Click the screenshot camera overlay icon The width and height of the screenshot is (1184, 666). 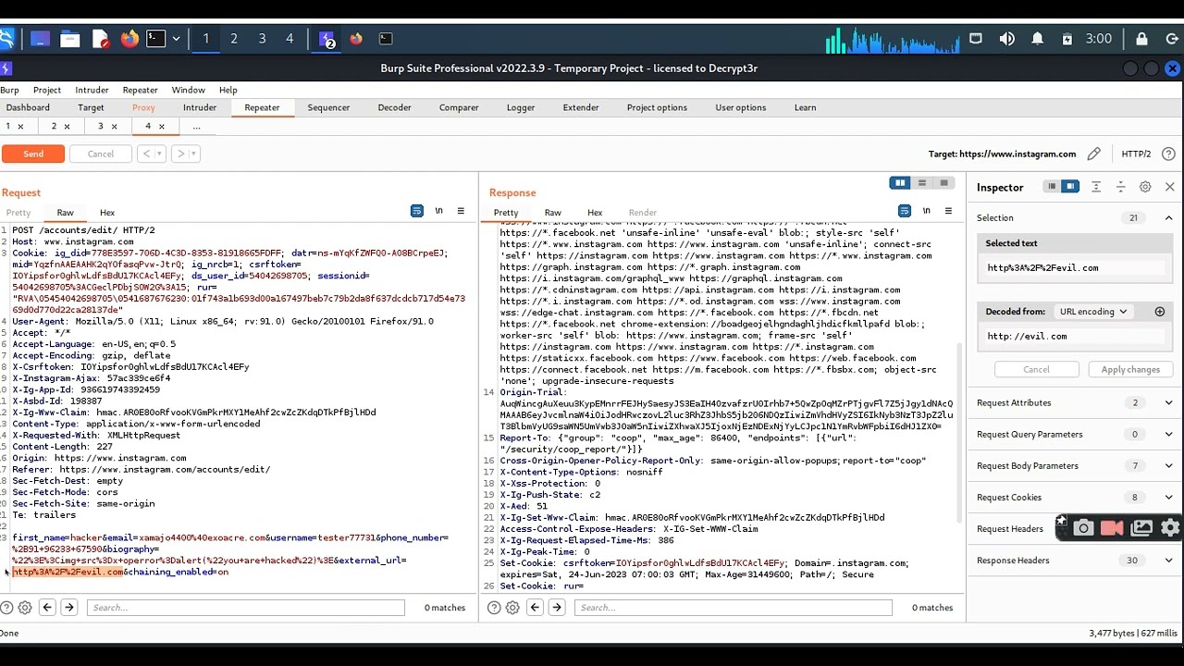pyautogui.click(x=1083, y=528)
